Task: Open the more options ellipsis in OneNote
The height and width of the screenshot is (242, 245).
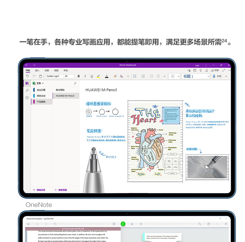Action: pyautogui.click(x=229, y=70)
